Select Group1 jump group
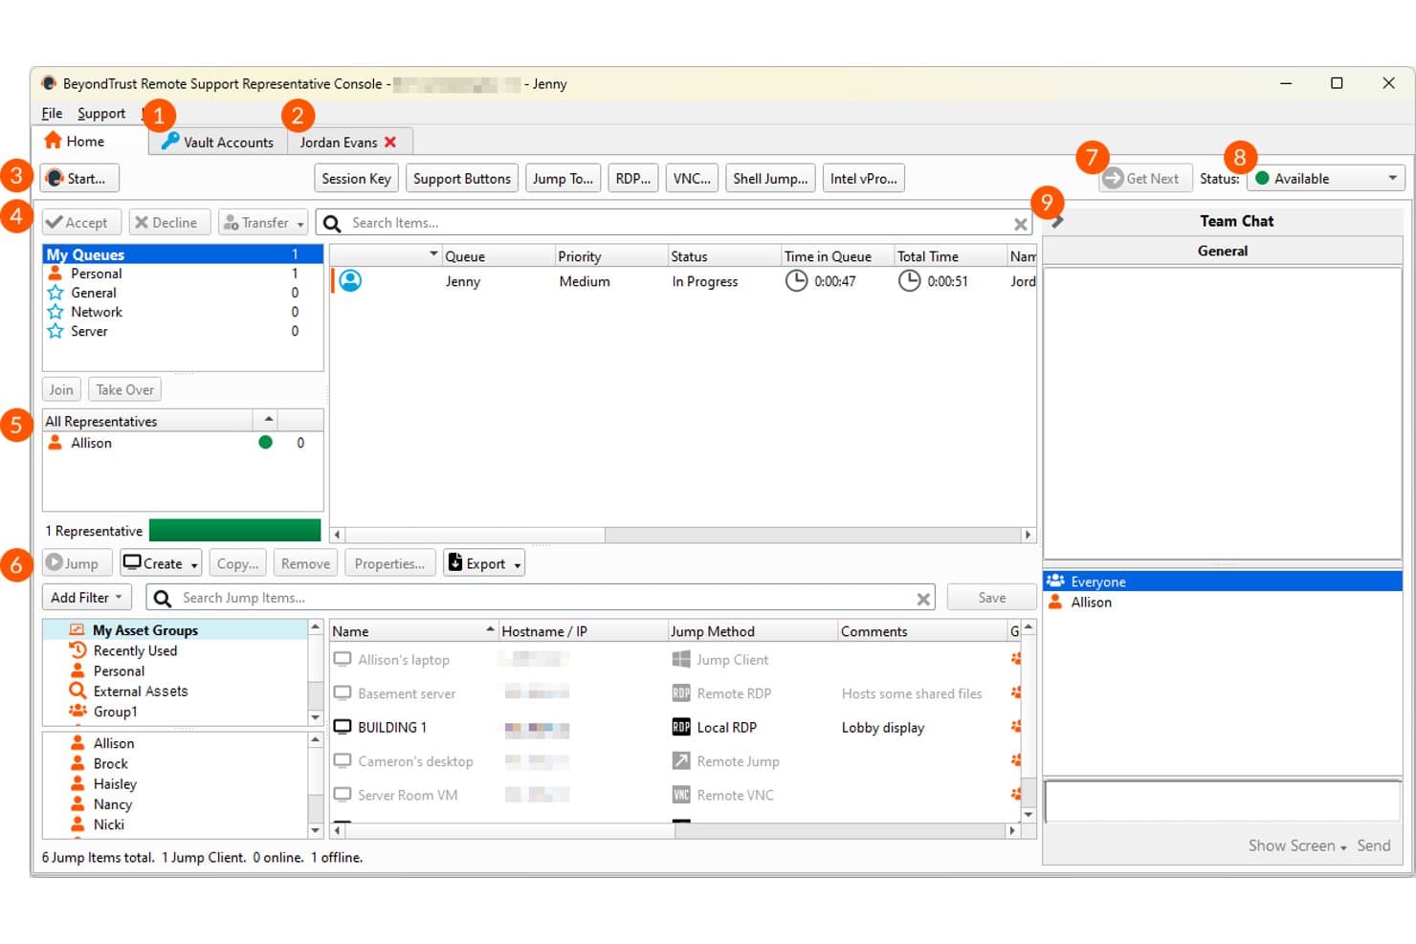The width and height of the screenshot is (1416, 944). (115, 712)
